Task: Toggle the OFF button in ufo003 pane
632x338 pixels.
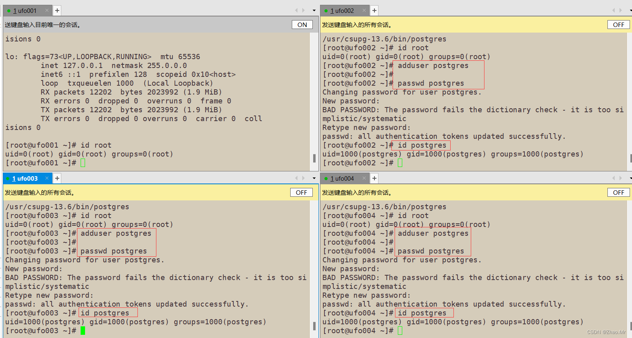Action: tap(301, 192)
